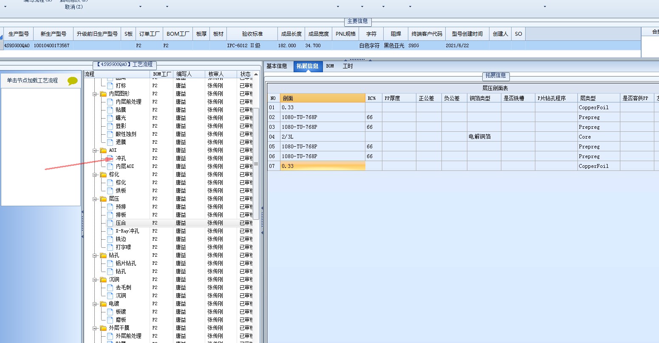Image resolution: width=659 pixels, height=343 pixels.
Task: Collapse the 沉铜 folder node
Action: coord(95,279)
